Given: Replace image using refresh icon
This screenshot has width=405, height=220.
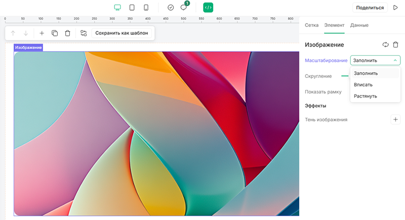Looking at the screenshot, I should [385, 45].
